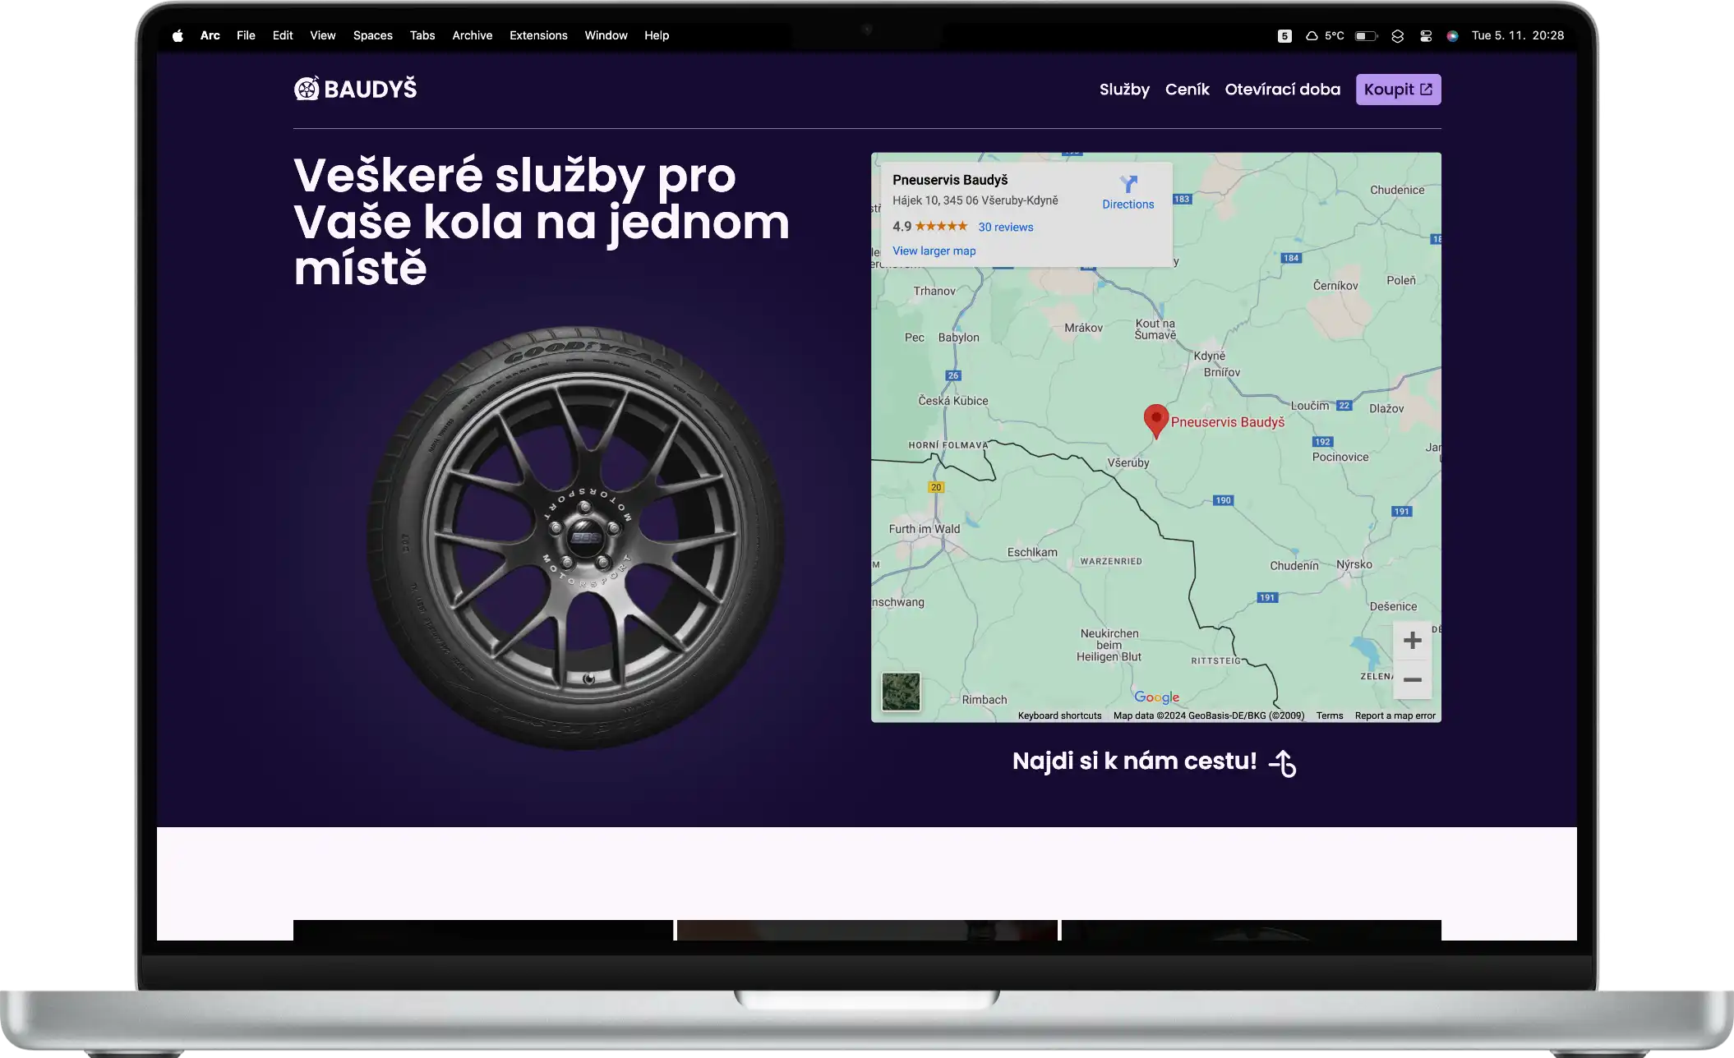Screen dimensions: 1734x1058
Task: Click the Eschlkam map label
Action: point(1032,552)
